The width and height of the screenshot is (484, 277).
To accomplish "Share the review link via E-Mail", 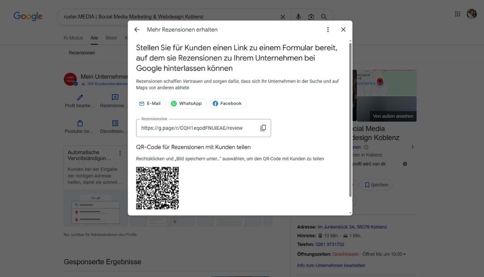I will tap(150, 104).
